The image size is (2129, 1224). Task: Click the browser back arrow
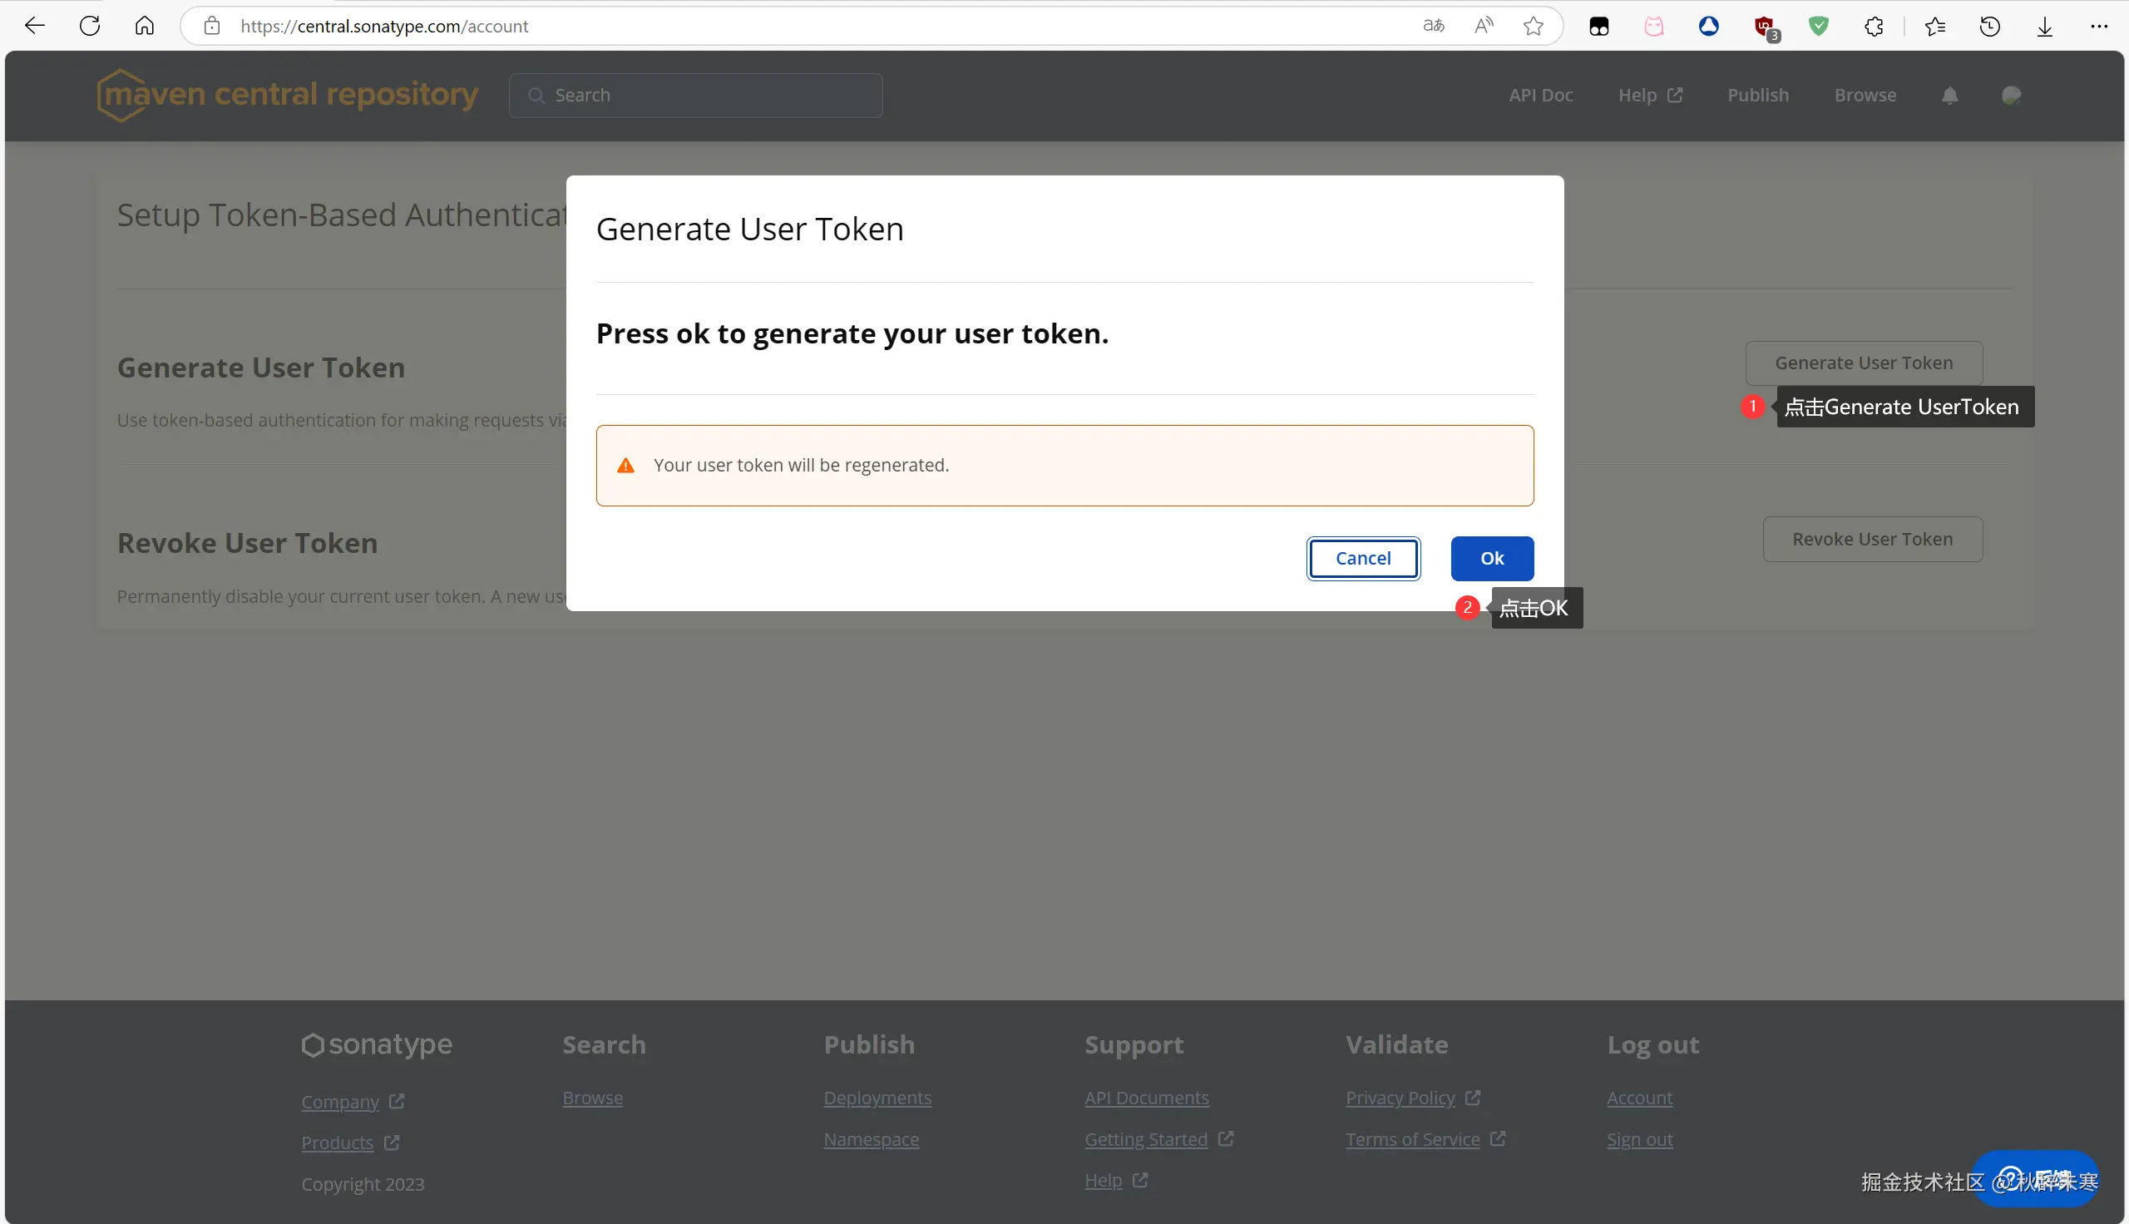34,26
